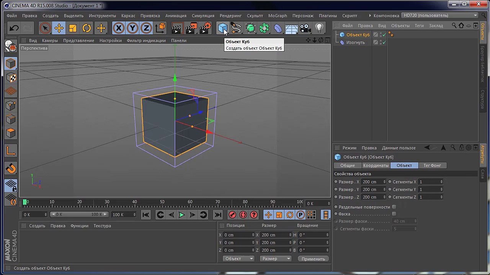The image size is (490, 275).
Task: Open the MoGraph menu
Action: (x=278, y=16)
